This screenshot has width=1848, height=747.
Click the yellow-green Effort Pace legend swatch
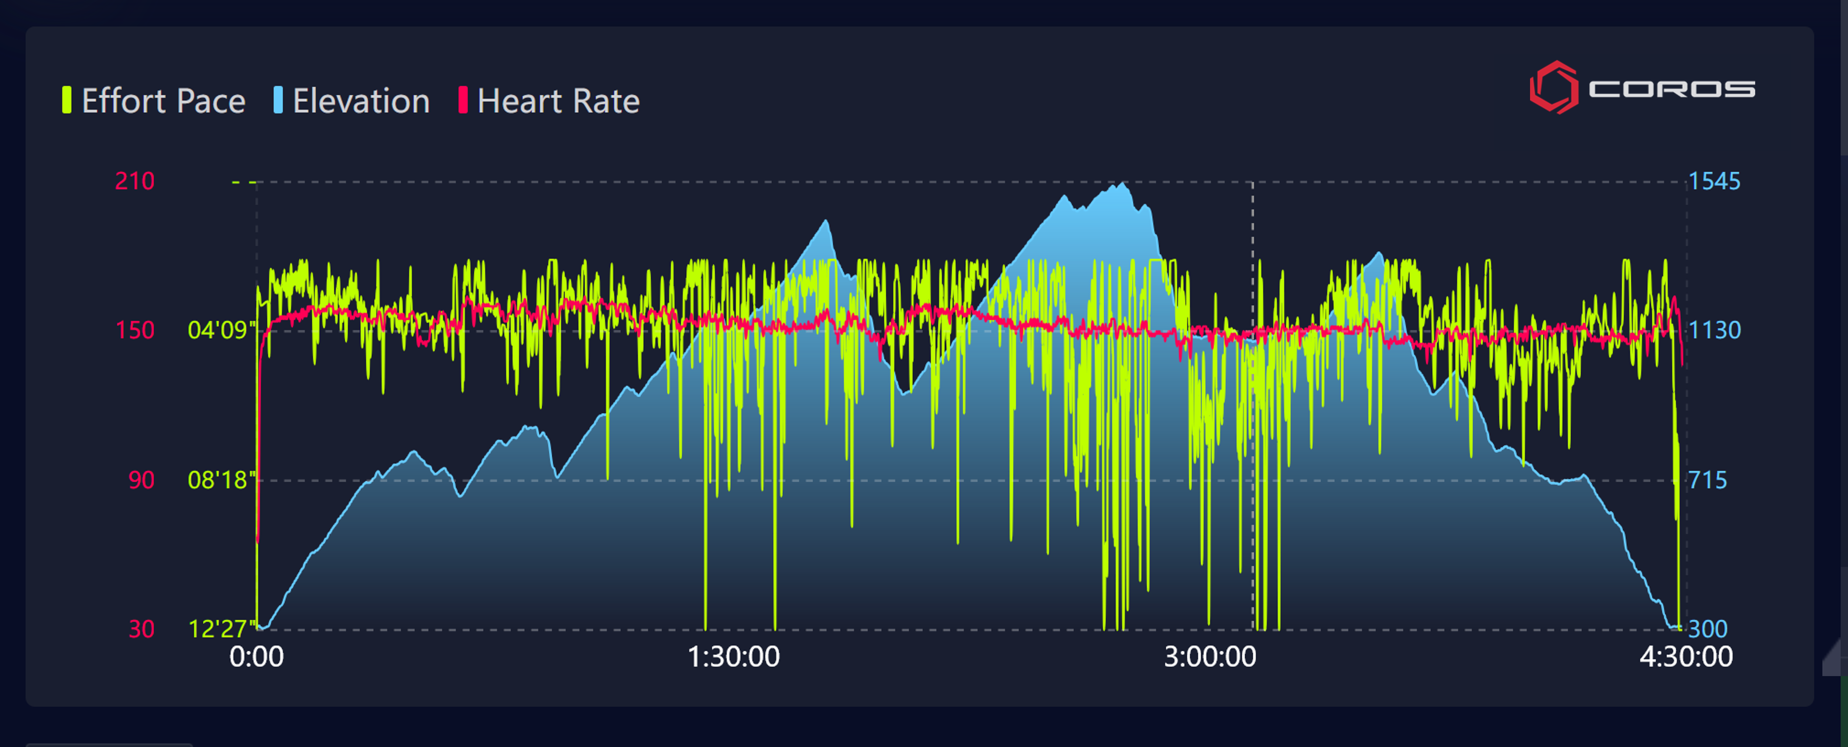[67, 100]
